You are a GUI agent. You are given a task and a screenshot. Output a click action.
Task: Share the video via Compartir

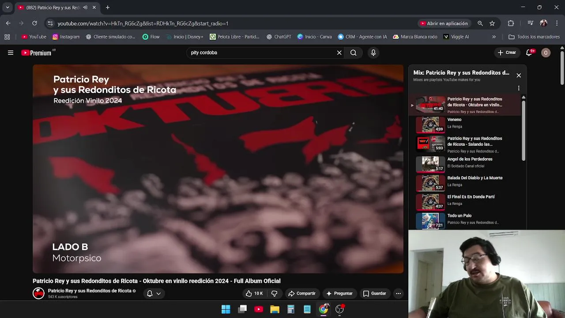point(301,293)
